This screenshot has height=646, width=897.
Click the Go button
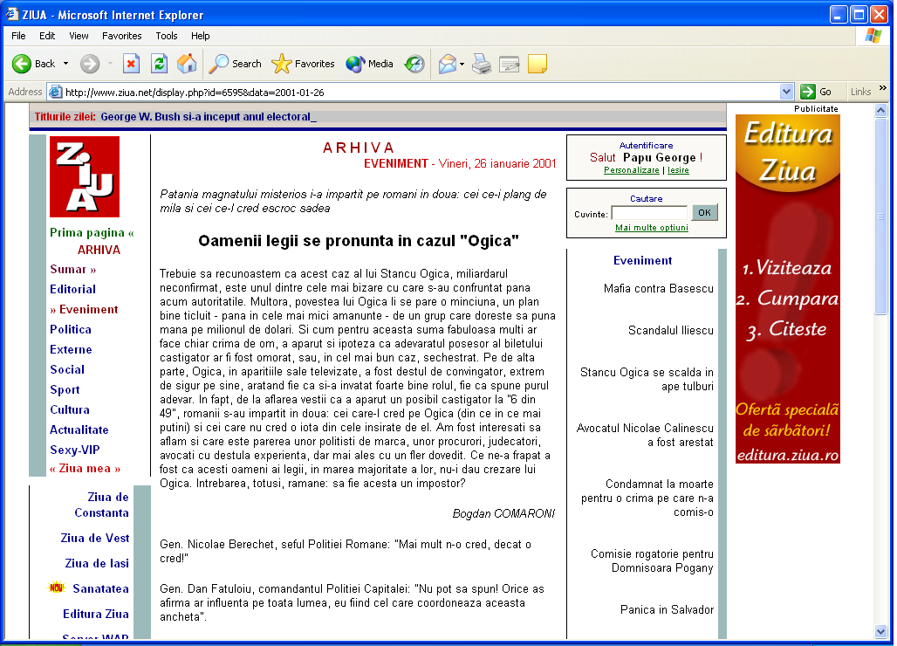point(817,92)
